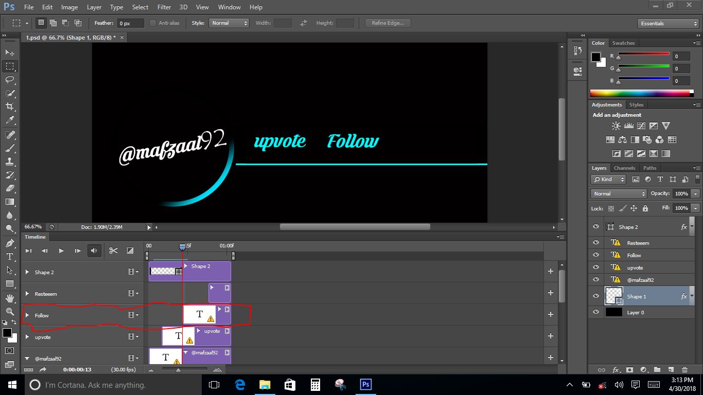
Task: Open the Kind layer filter dropdown
Action: click(608, 179)
